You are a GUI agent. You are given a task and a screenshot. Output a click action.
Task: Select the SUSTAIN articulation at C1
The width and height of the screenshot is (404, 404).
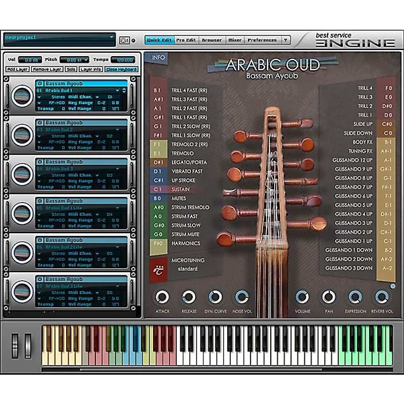pyautogui.click(x=180, y=189)
